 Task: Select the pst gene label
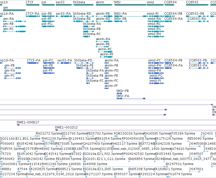pos(44,2)
